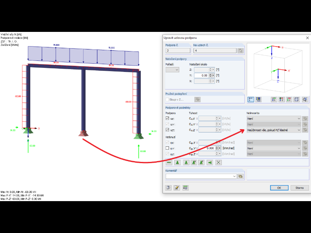Open the units and decimals 0.00 icon

(x=185, y=188)
